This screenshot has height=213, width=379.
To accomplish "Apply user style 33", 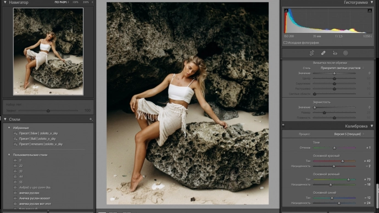I will click(21, 171).
